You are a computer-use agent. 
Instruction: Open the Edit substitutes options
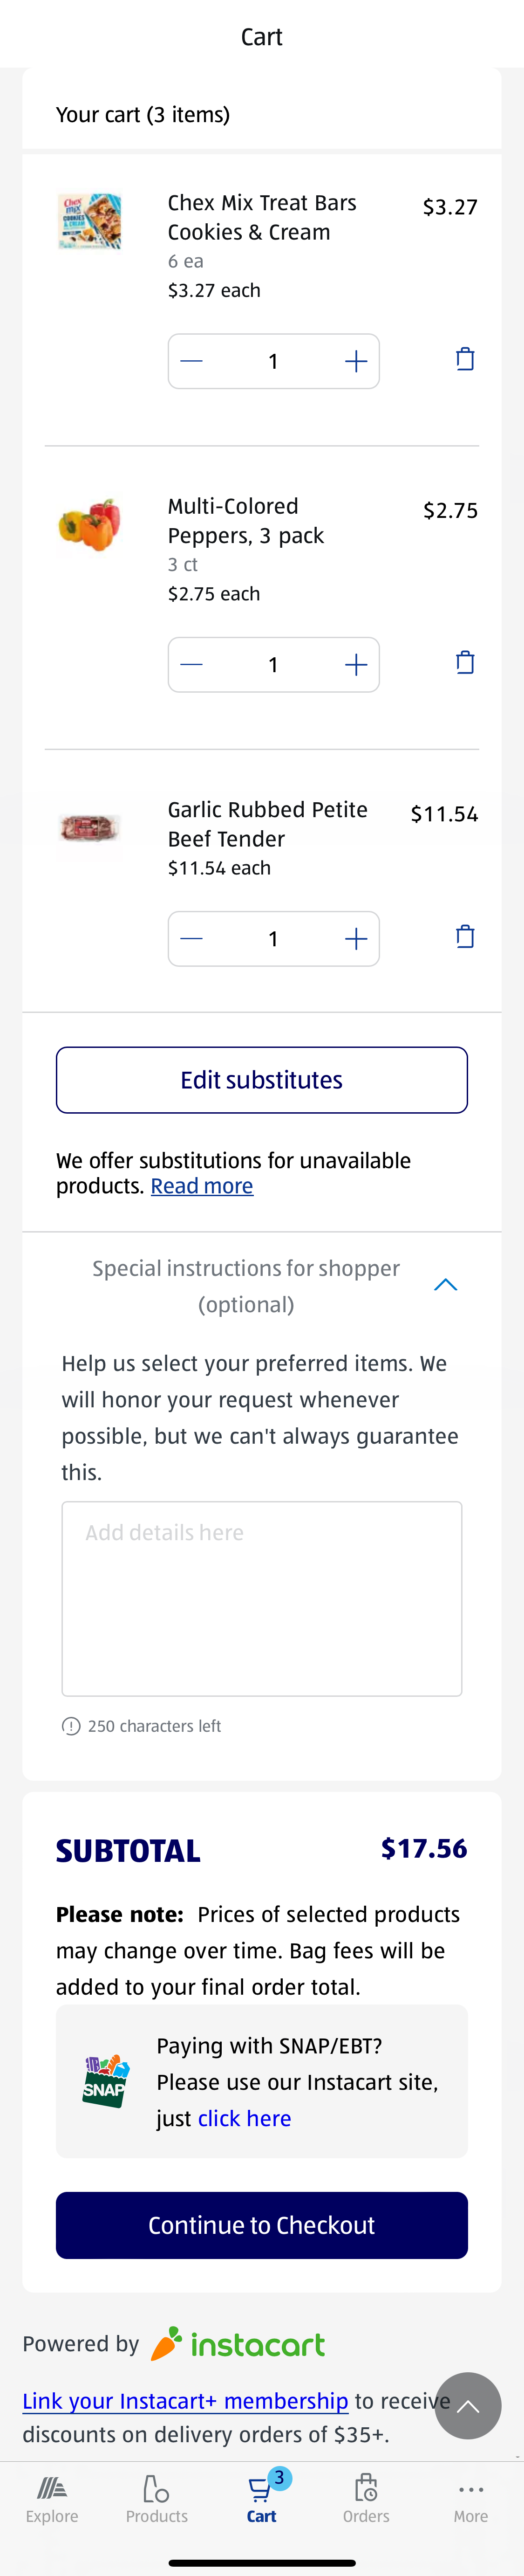tap(261, 1080)
